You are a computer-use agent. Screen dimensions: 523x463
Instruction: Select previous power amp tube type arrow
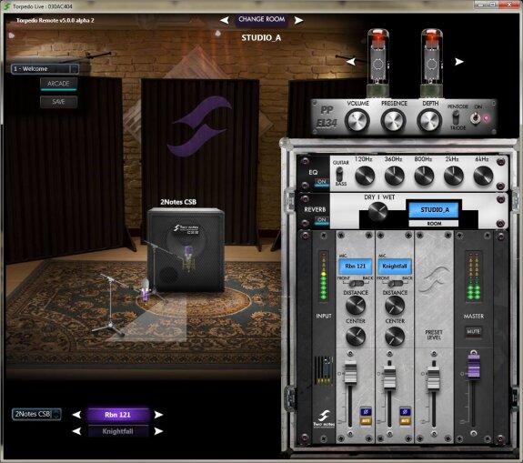(350, 61)
